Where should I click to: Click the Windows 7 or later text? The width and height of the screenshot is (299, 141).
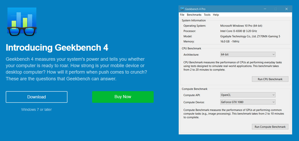pyautogui.click(x=36, y=109)
